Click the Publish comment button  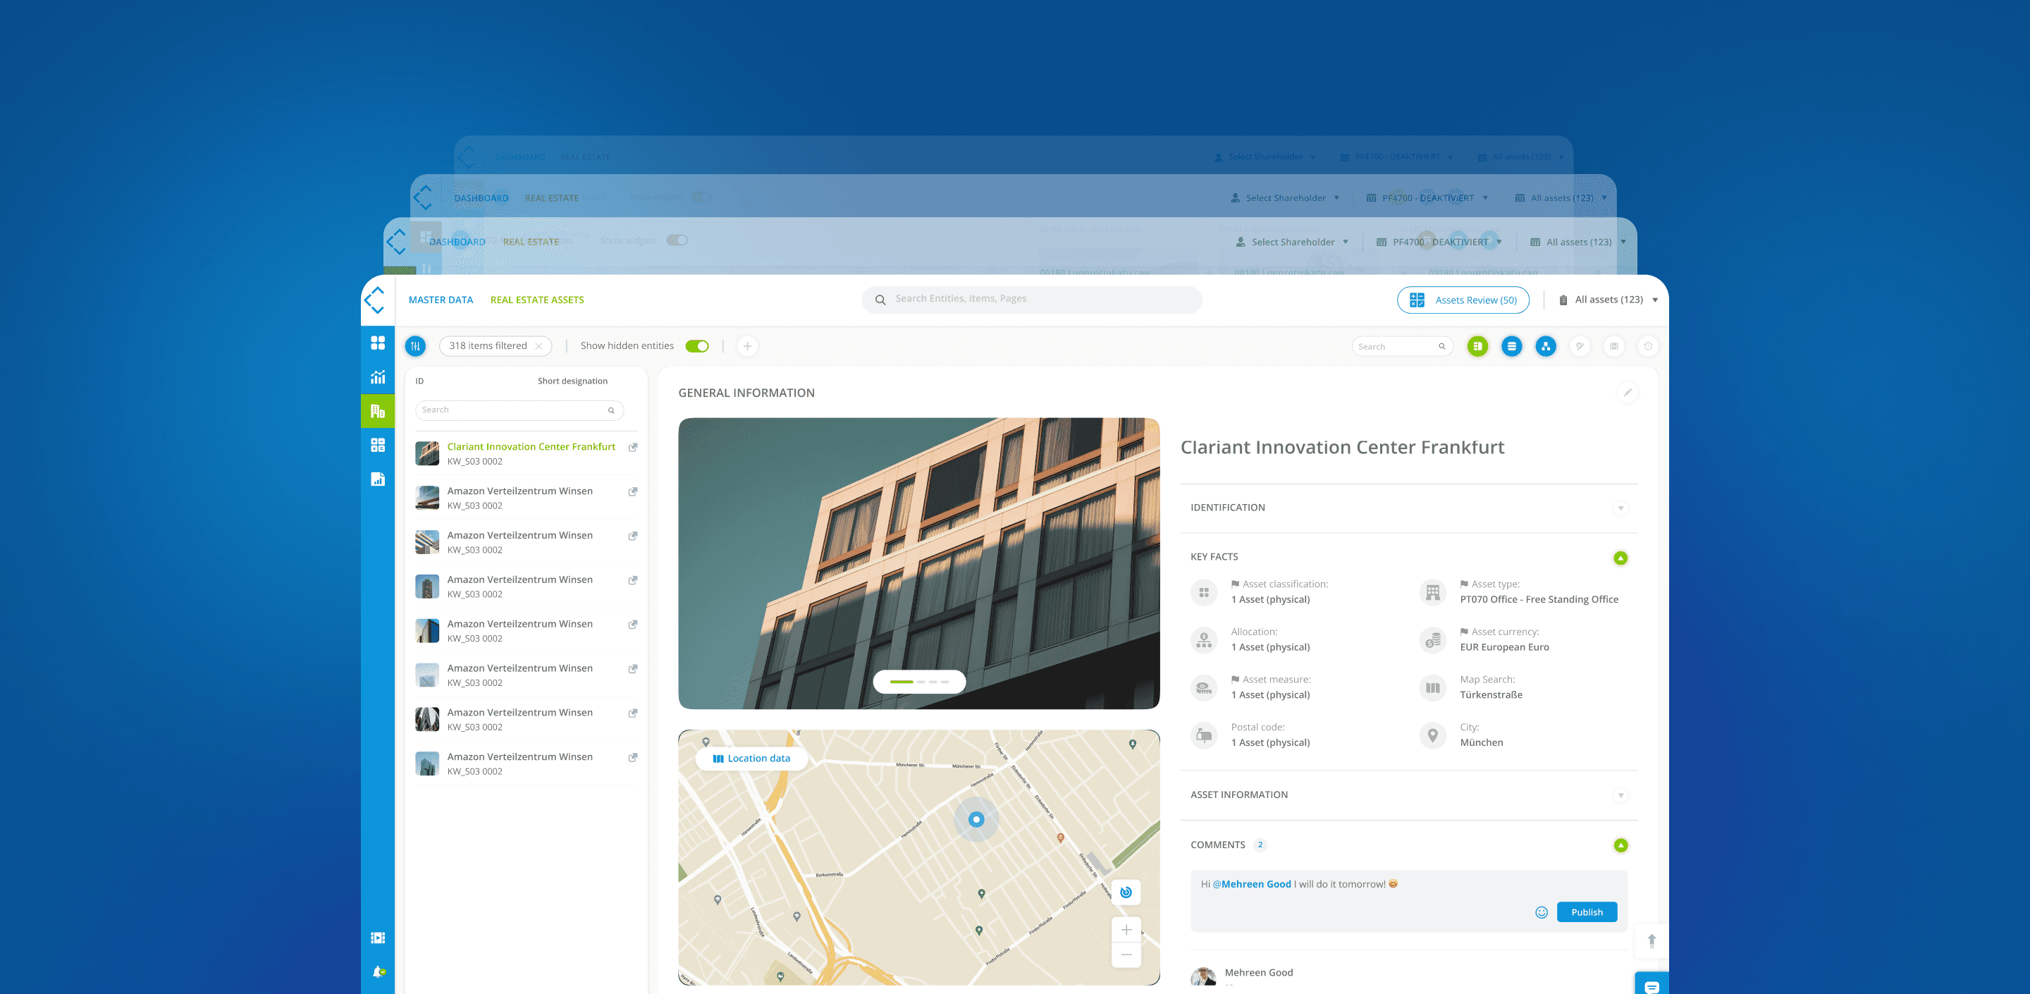pos(1587,912)
